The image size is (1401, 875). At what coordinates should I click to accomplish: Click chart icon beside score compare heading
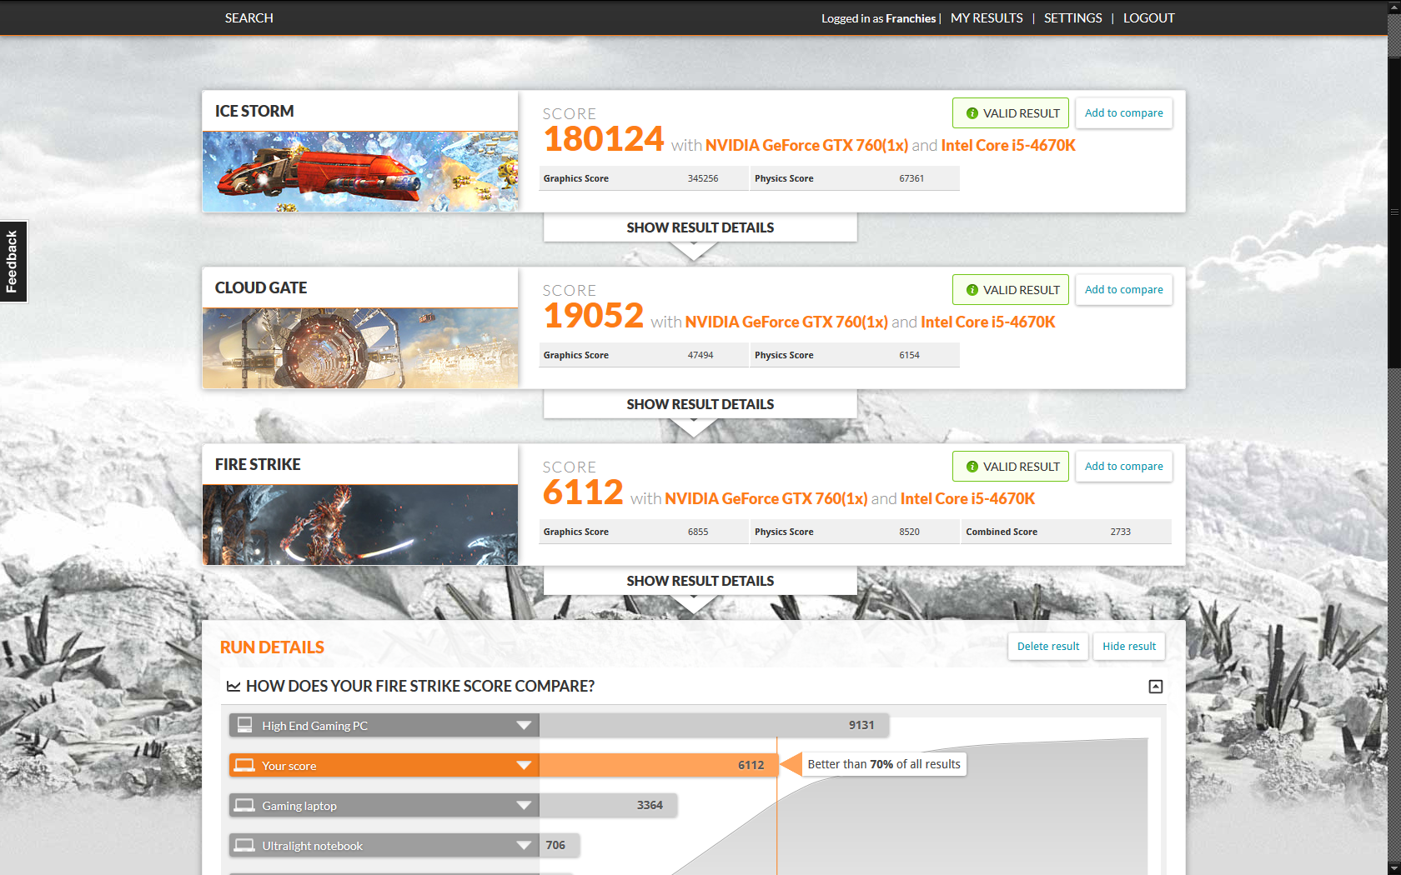point(233,687)
